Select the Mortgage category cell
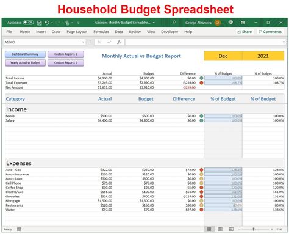289x234 pixels. tap(13, 201)
